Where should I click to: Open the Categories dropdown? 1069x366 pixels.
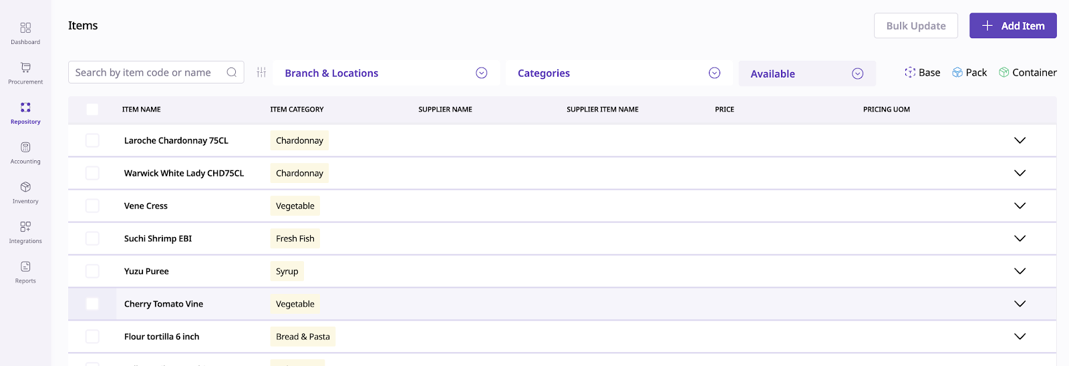coord(618,73)
